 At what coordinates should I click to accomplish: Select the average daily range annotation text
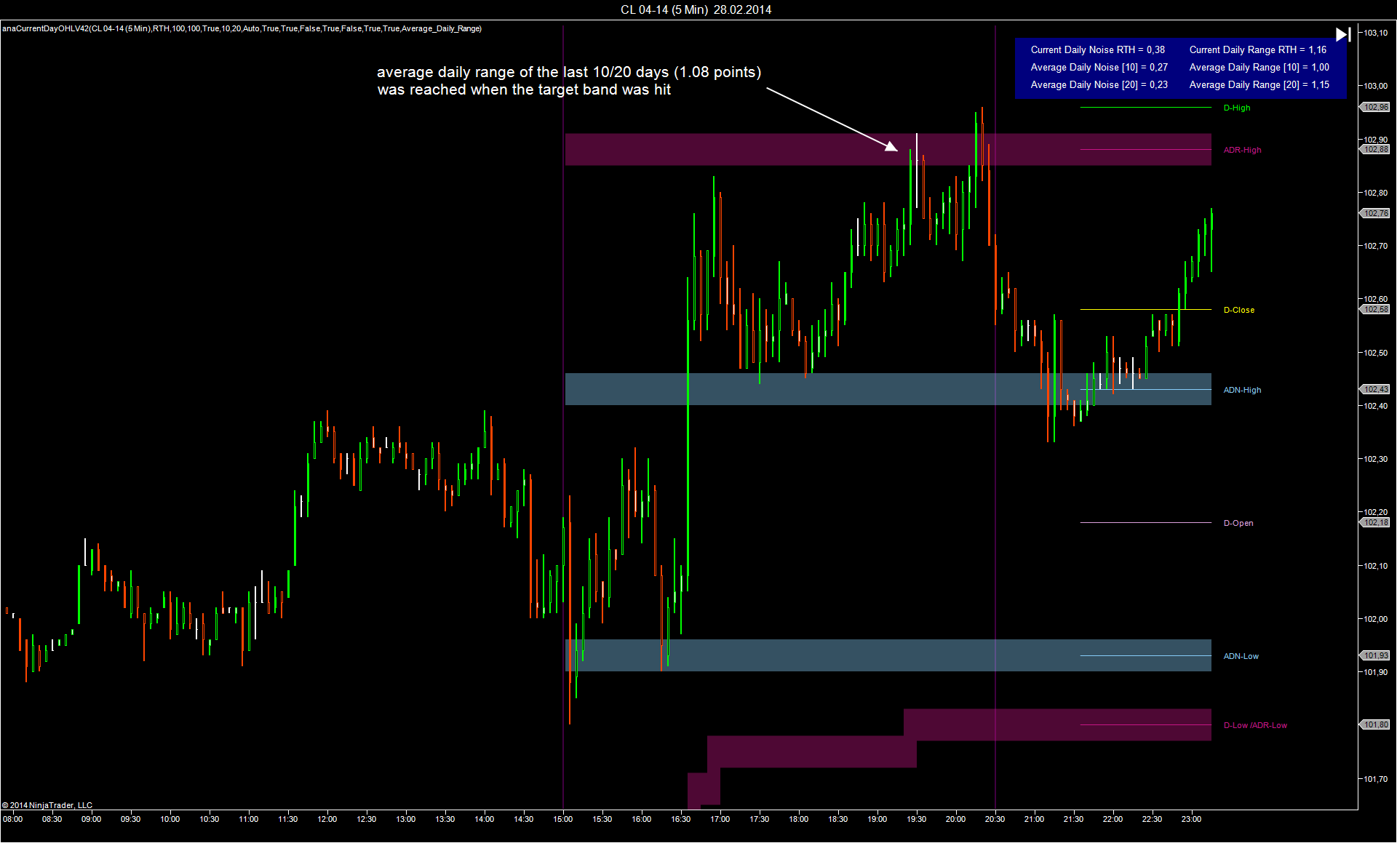pos(568,81)
